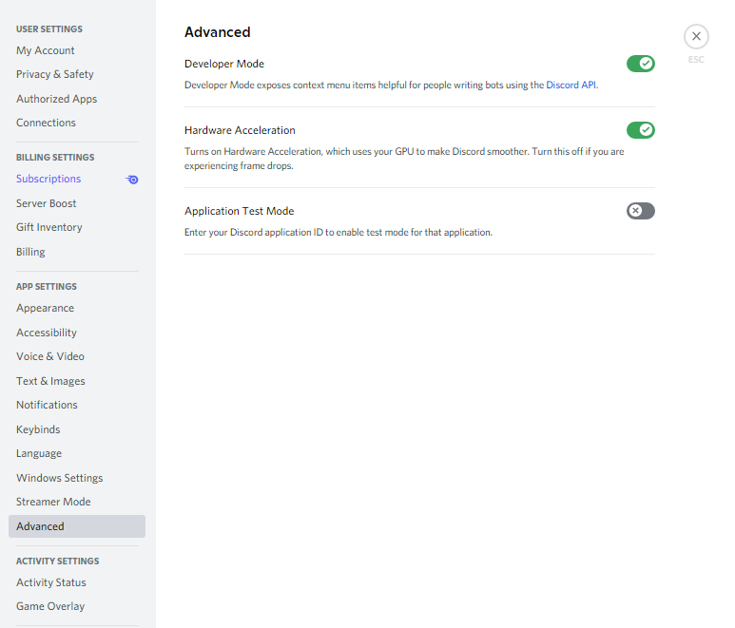The width and height of the screenshot is (735, 628).
Task: Open Subscriptions billing page
Action: click(x=48, y=179)
